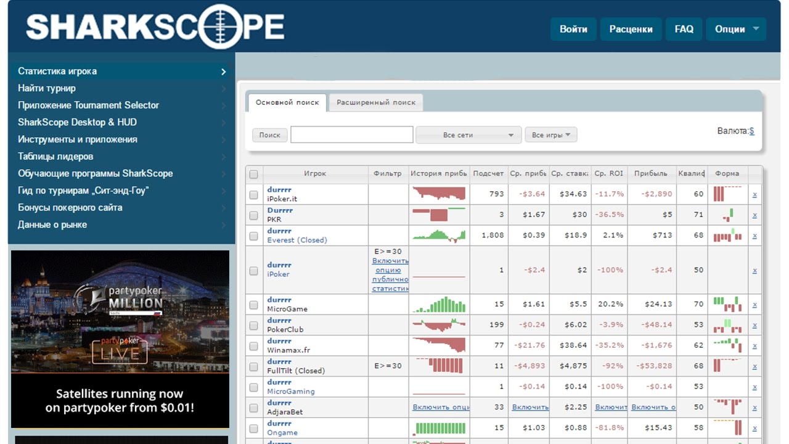Click the form chart for Winamax.fr row
The width and height of the screenshot is (789, 444).
727,345
